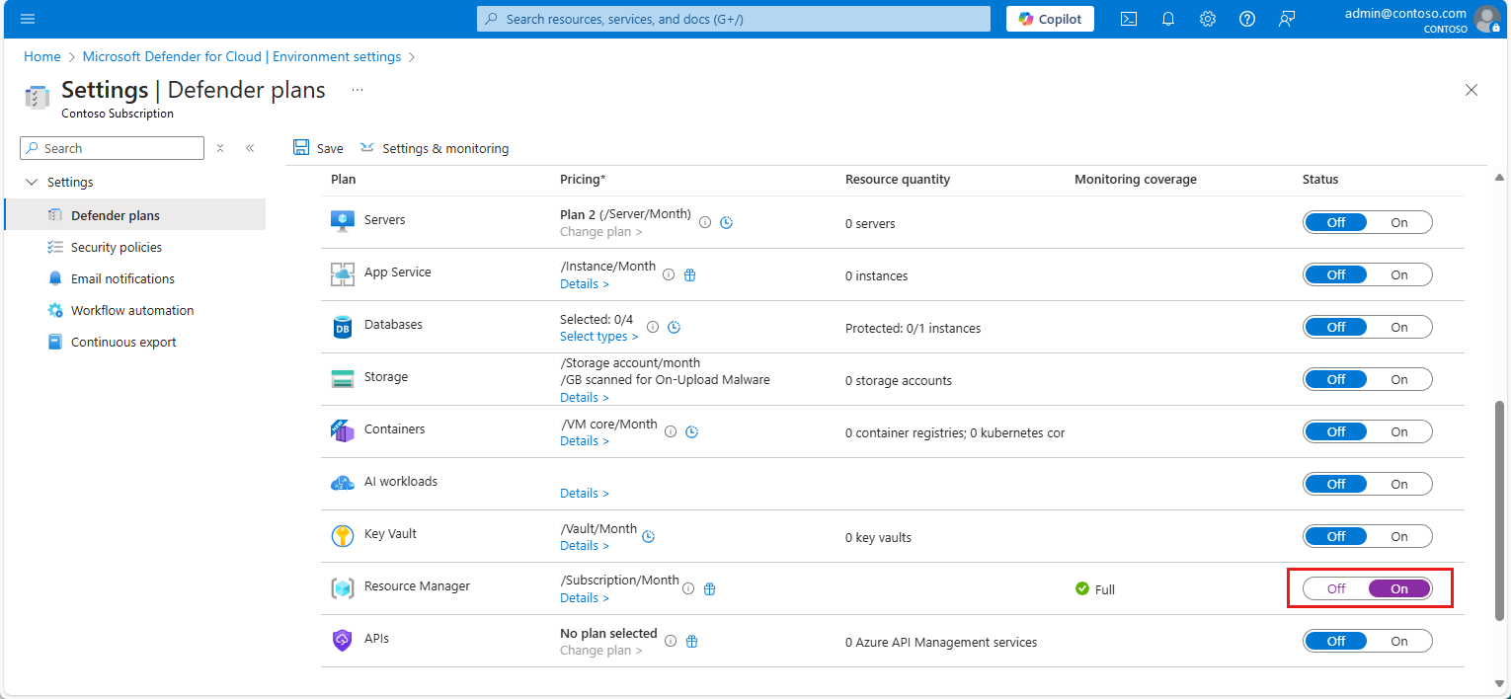Open portal settings gear icon
Image resolution: width=1511 pixels, height=699 pixels.
[x=1208, y=19]
